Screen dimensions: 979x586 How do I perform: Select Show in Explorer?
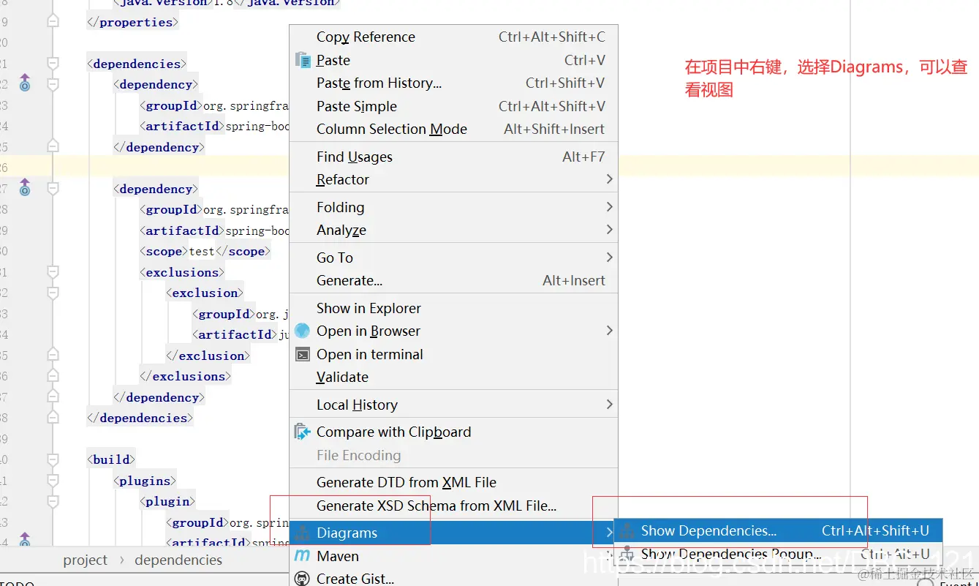[454, 308]
